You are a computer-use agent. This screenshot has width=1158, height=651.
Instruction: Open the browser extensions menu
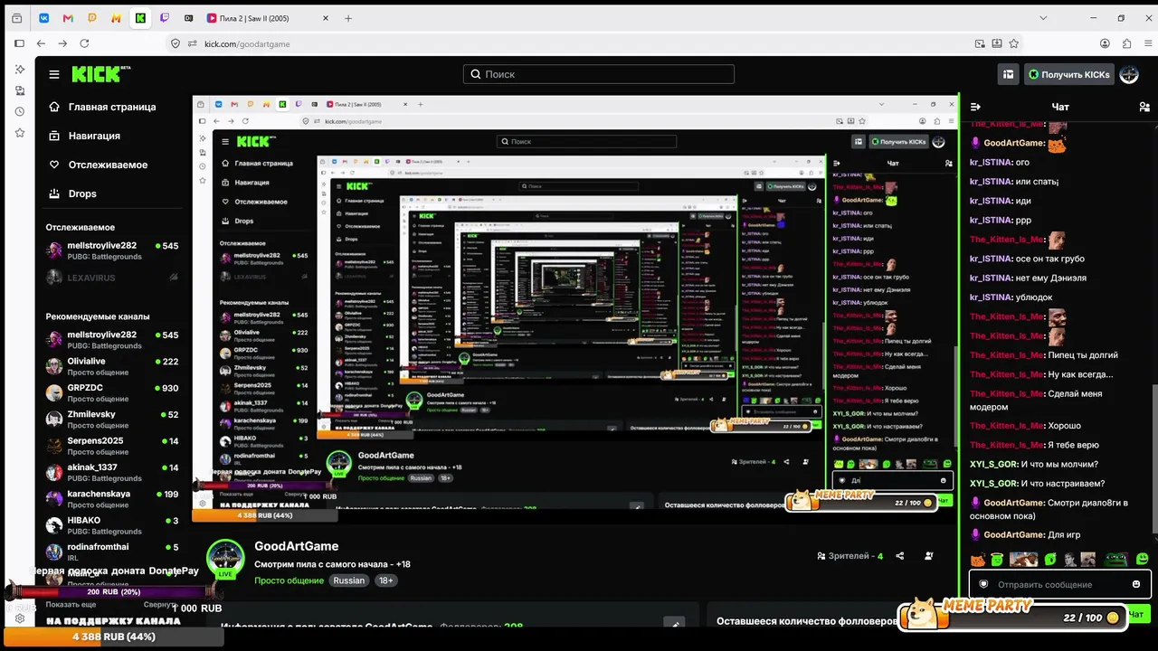[x=1126, y=43]
